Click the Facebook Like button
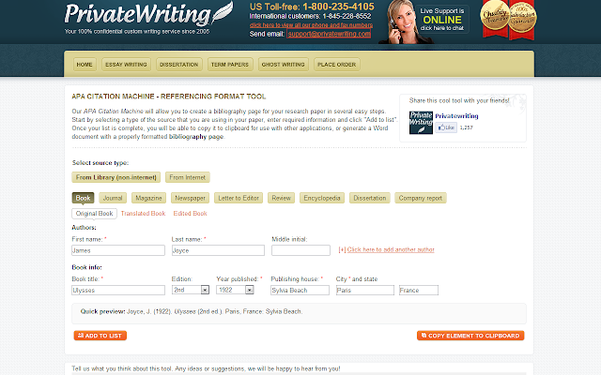Image resolution: width=601 pixels, height=375 pixels. pyautogui.click(x=446, y=127)
